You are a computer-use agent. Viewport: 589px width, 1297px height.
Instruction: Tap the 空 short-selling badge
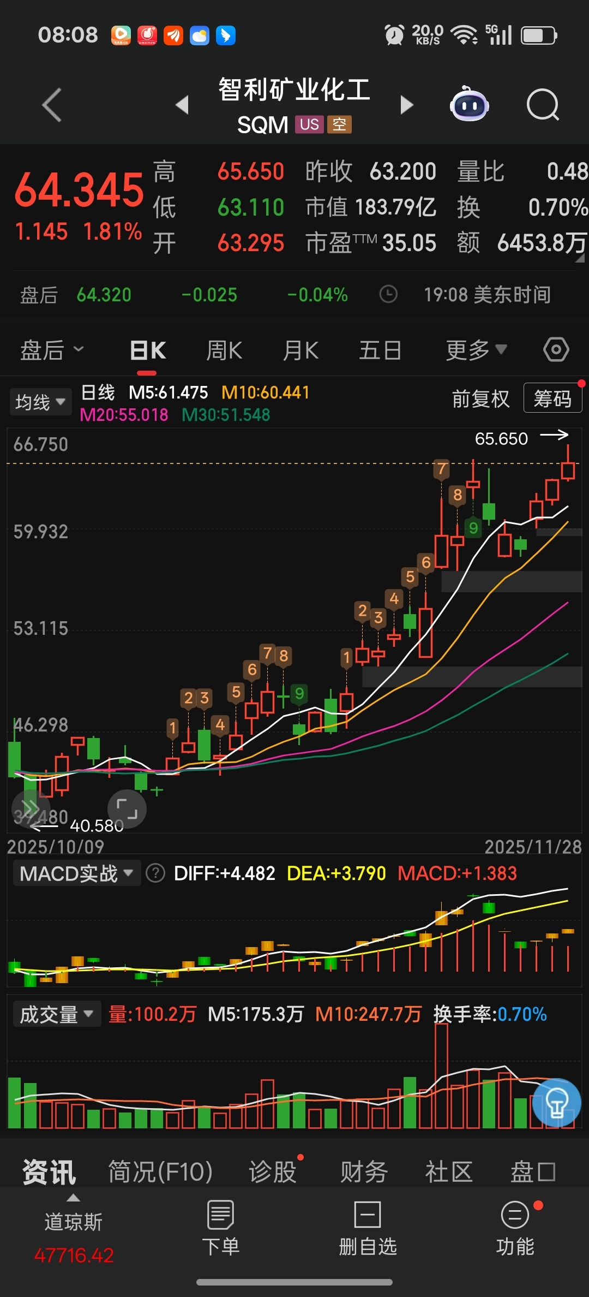(x=339, y=124)
